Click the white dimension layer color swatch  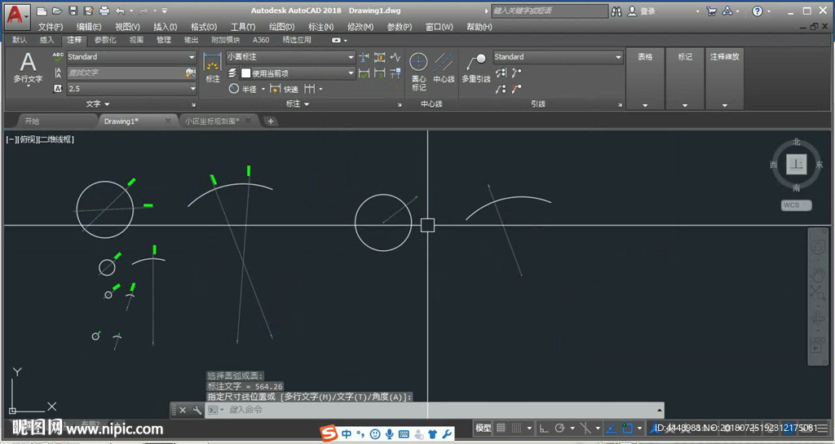pyautogui.click(x=245, y=73)
